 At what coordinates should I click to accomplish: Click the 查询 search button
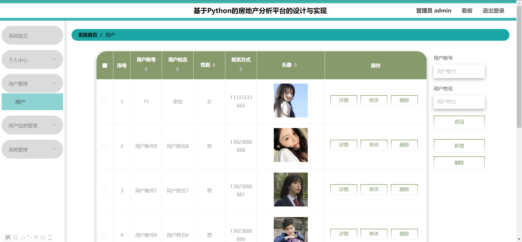coord(459,122)
